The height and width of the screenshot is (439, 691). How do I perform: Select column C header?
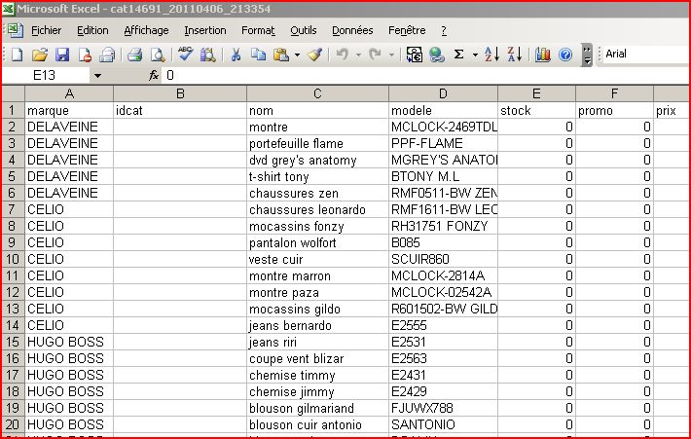click(317, 93)
